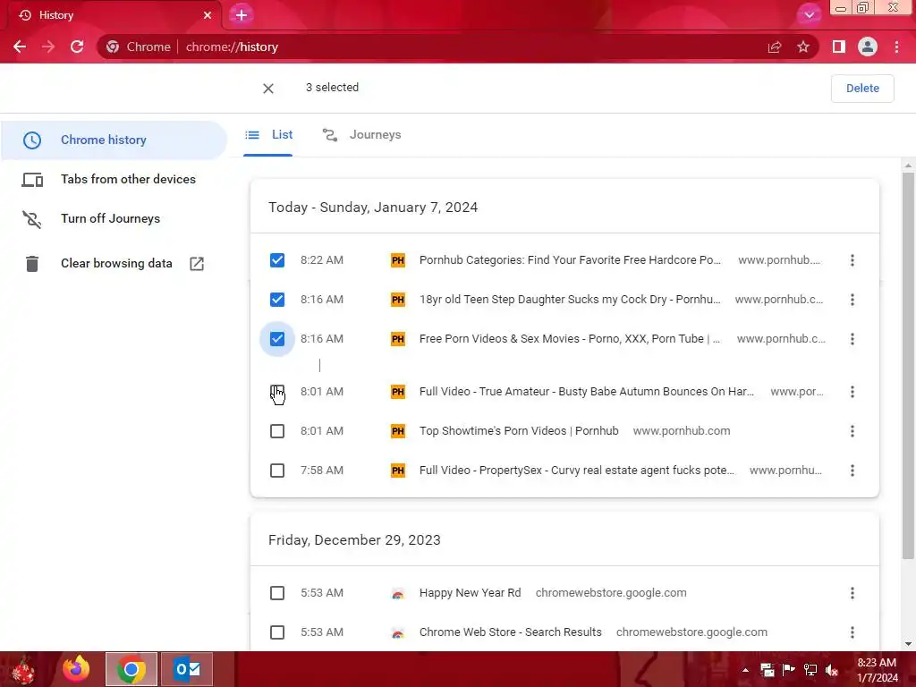Image resolution: width=916 pixels, height=687 pixels.
Task: Show hidden tray icons arrow
Action: pyautogui.click(x=745, y=671)
